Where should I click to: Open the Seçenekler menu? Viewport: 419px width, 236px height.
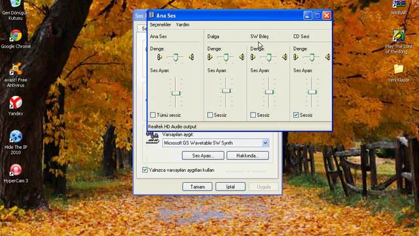(160, 25)
